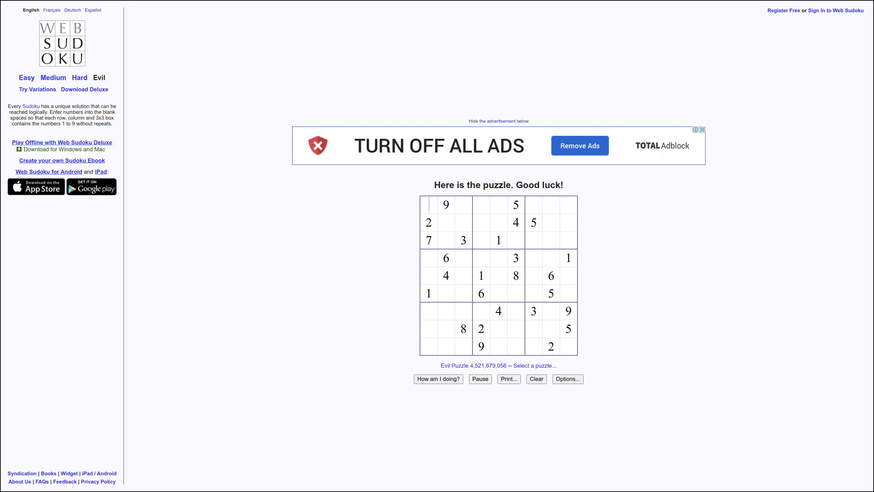Click the How am I doing? button
Image resolution: width=874 pixels, height=492 pixels.
438,379
